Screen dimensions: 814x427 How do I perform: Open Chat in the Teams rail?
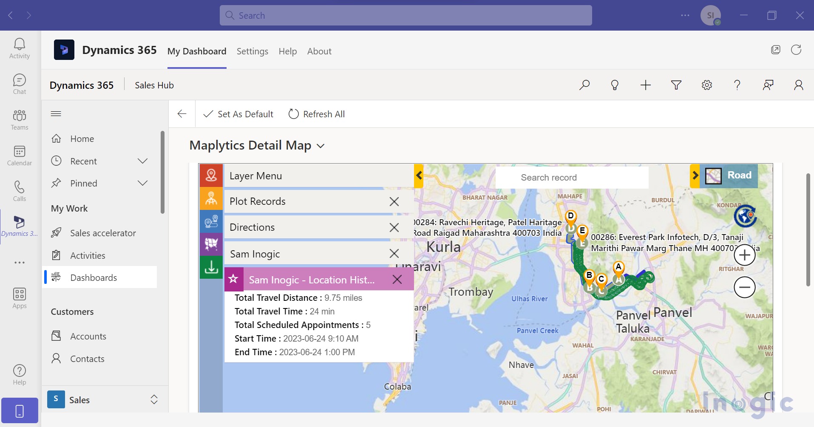(20, 84)
